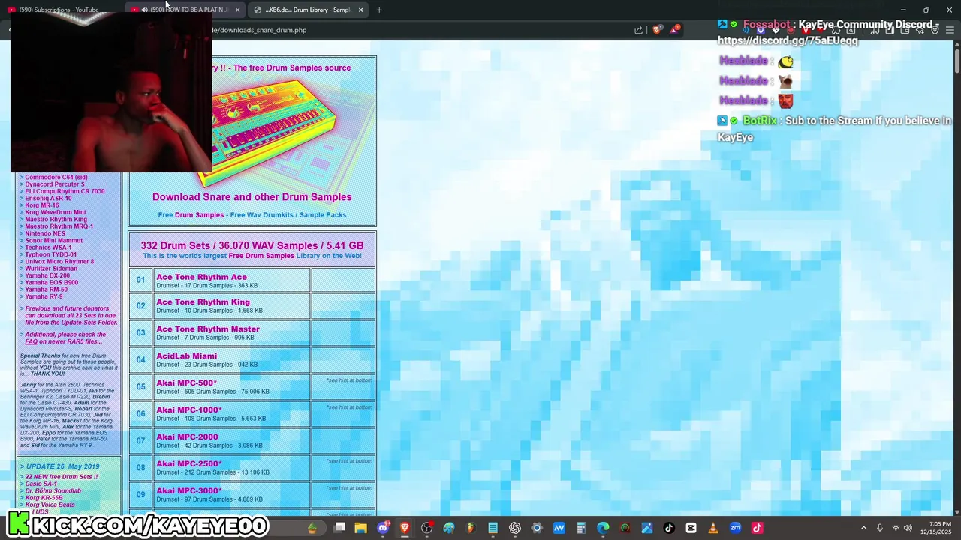Open VLC media player from the taskbar

pos(713,528)
